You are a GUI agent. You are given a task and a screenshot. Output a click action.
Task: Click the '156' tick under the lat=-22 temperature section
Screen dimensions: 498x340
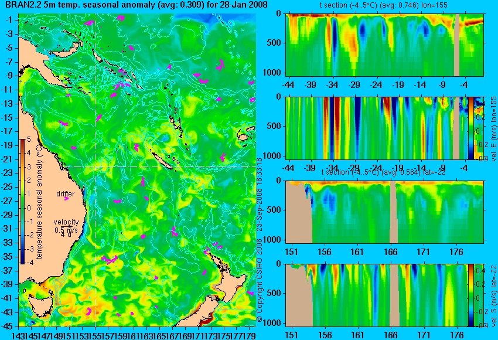click(325, 252)
